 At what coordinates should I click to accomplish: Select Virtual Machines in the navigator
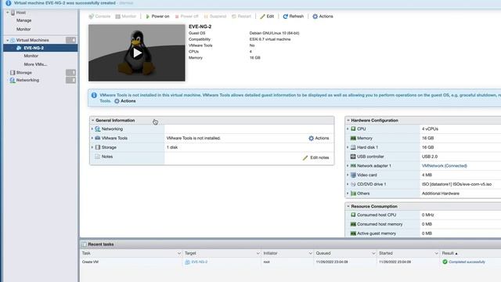[x=32, y=40]
